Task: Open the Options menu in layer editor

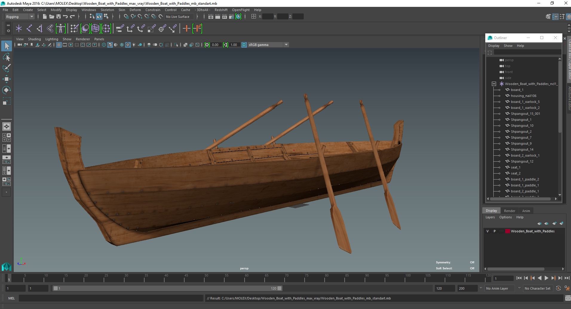Action: (x=505, y=217)
